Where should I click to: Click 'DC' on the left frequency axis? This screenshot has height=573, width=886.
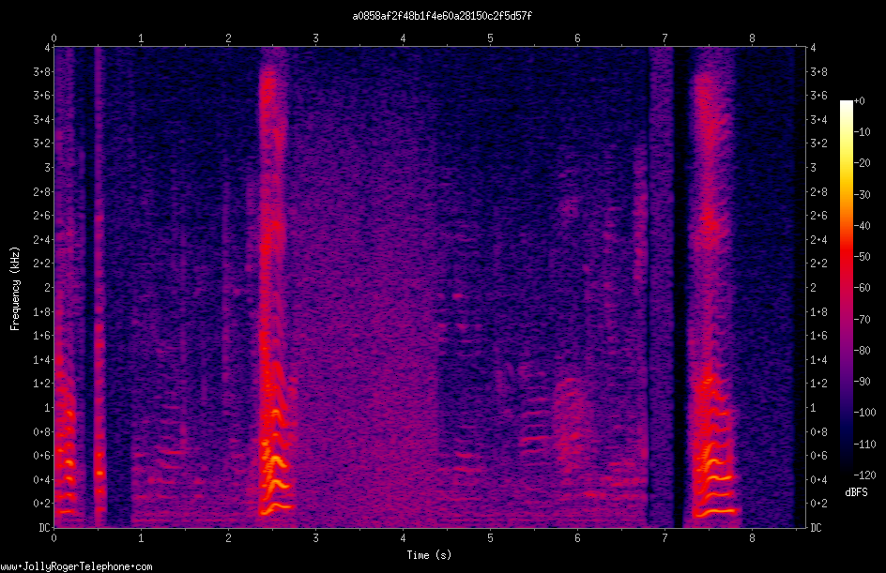point(44,528)
